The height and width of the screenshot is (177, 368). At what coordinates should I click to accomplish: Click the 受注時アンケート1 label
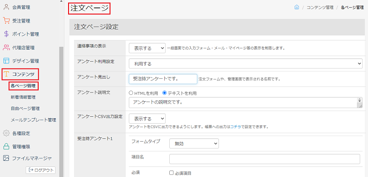tap(95, 138)
